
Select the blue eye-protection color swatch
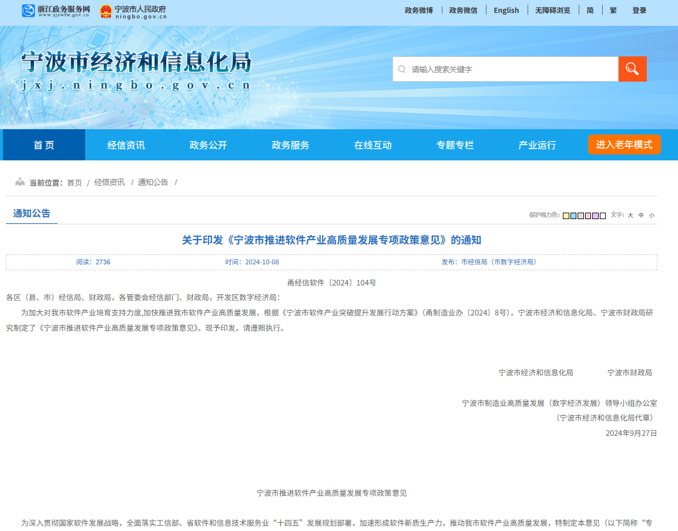[573, 216]
